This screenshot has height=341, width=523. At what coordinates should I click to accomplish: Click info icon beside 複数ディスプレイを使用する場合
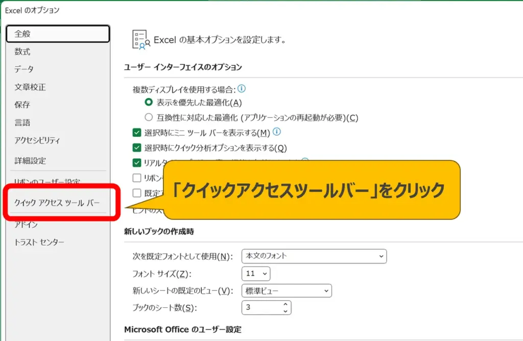242,89
